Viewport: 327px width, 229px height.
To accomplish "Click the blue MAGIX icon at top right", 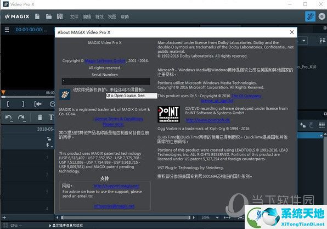I will (310, 16).
